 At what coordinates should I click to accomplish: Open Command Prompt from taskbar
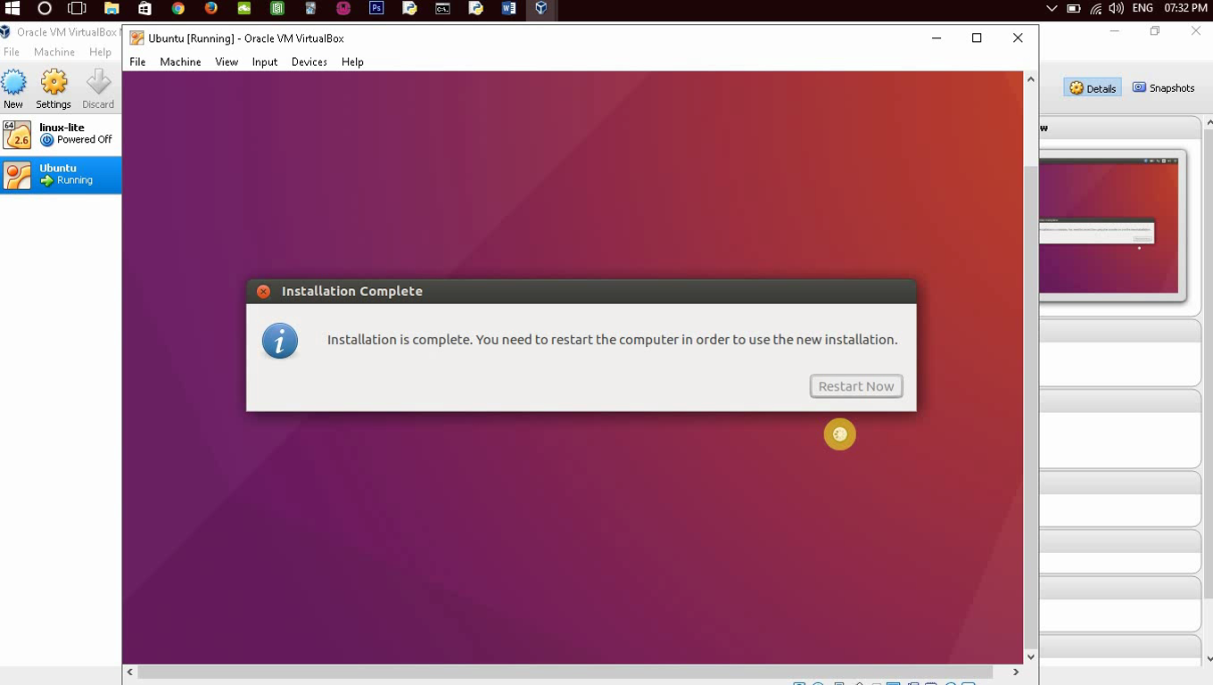442,9
